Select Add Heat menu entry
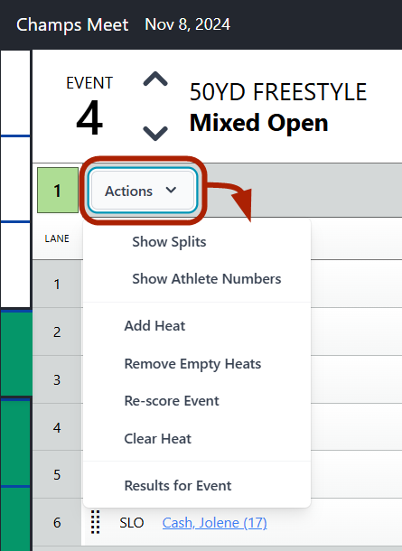Viewport: 402px width, 551px height. point(154,326)
